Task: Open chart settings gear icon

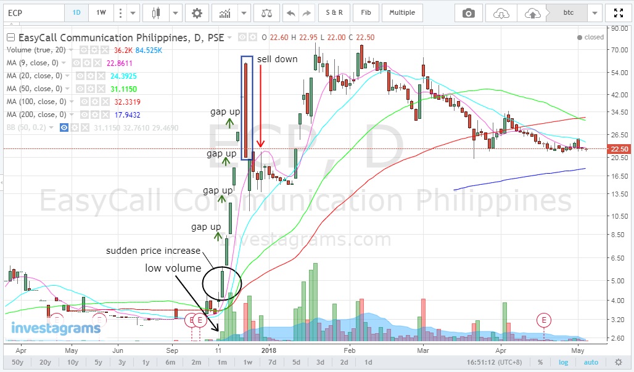Action: click(x=196, y=12)
